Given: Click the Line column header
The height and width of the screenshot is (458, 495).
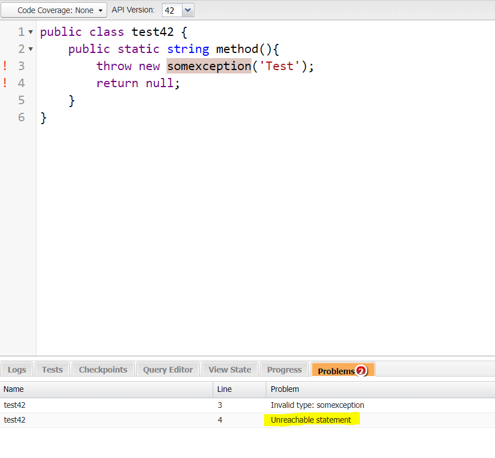Looking at the screenshot, I should pos(224,389).
